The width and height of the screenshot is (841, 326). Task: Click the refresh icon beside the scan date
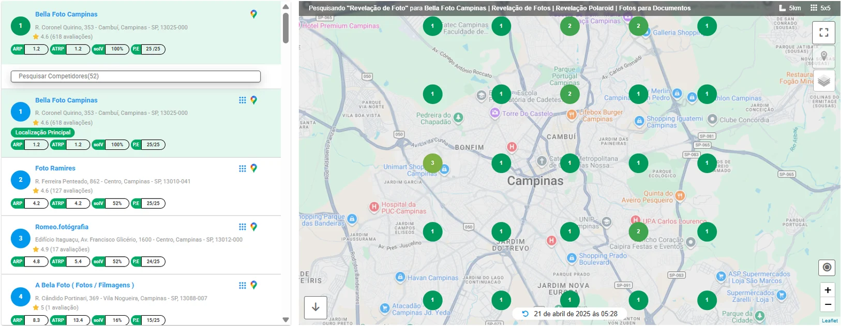click(525, 314)
